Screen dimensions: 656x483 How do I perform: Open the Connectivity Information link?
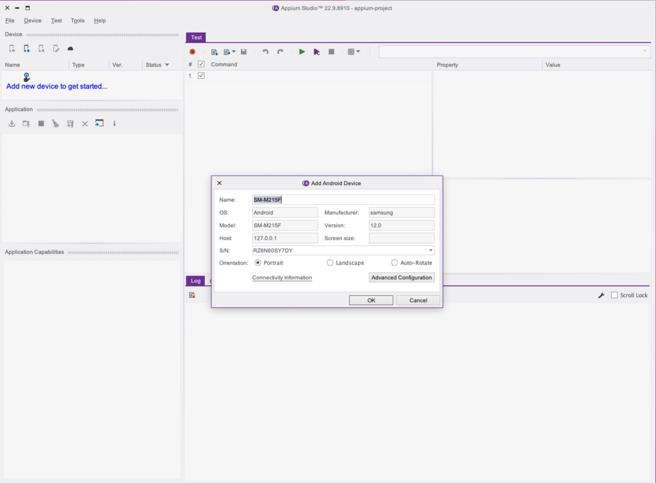(x=282, y=277)
